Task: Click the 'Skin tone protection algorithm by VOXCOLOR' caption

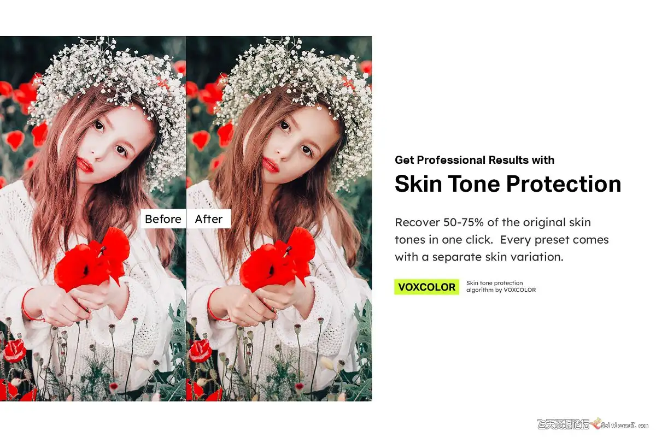Action: point(501,286)
